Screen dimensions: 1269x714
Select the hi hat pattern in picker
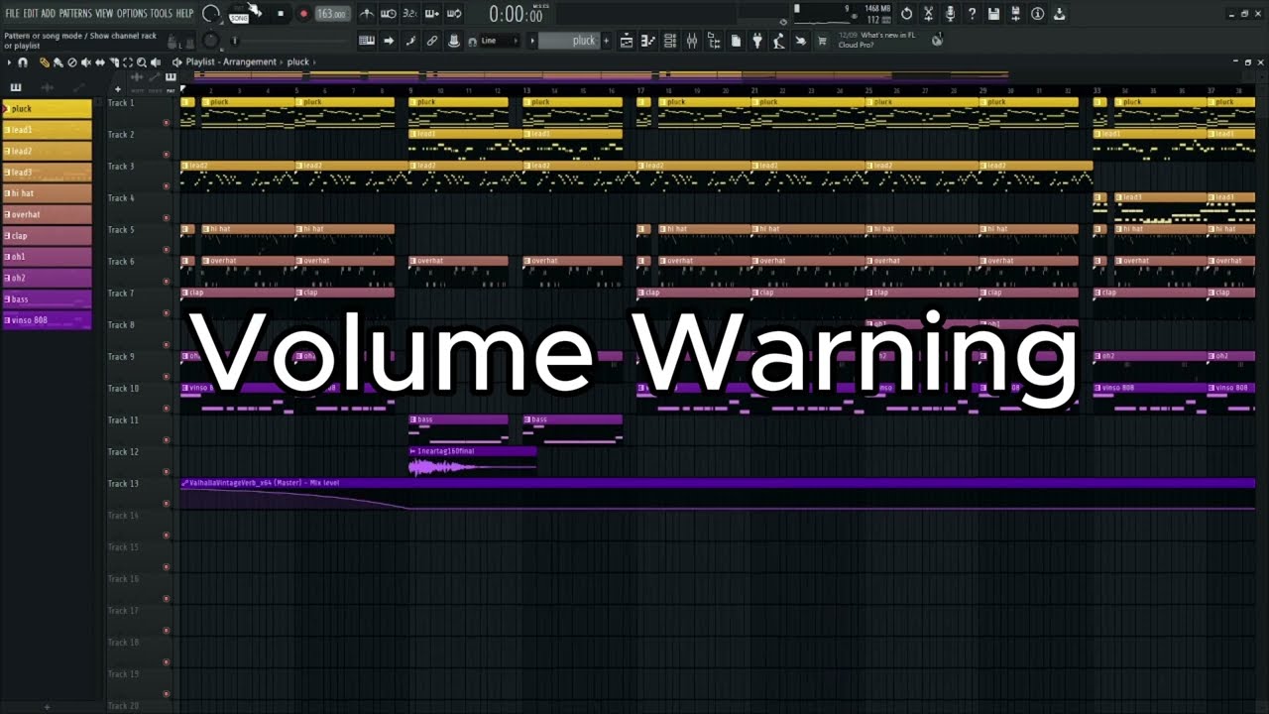tap(47, 193)
